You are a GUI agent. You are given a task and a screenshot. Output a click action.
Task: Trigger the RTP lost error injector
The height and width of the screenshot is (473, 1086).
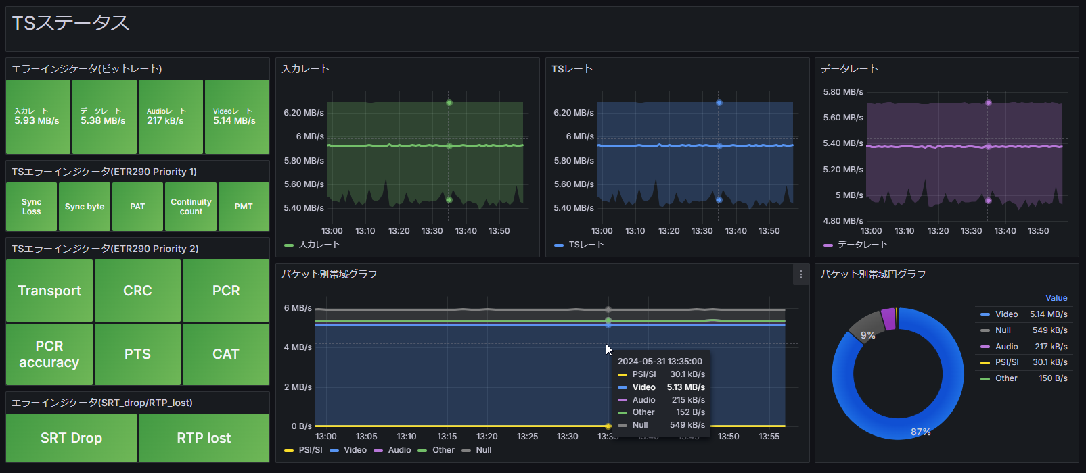[x=204, y=438]
